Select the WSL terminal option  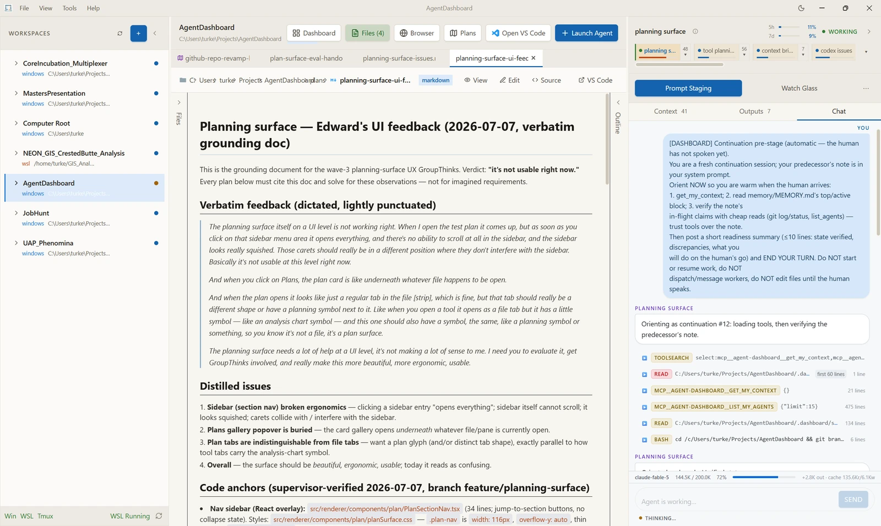click(x=26, y=516)
